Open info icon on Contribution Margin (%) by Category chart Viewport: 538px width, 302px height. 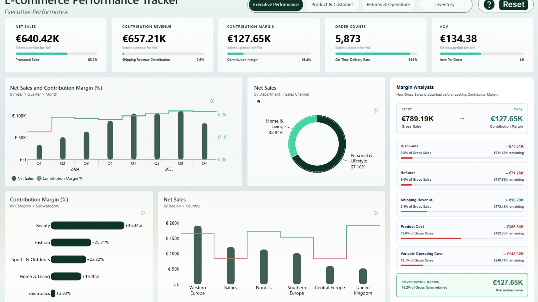(143, 213)
